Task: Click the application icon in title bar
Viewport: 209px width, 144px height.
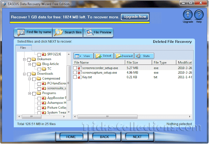Action: pos(4,4)
